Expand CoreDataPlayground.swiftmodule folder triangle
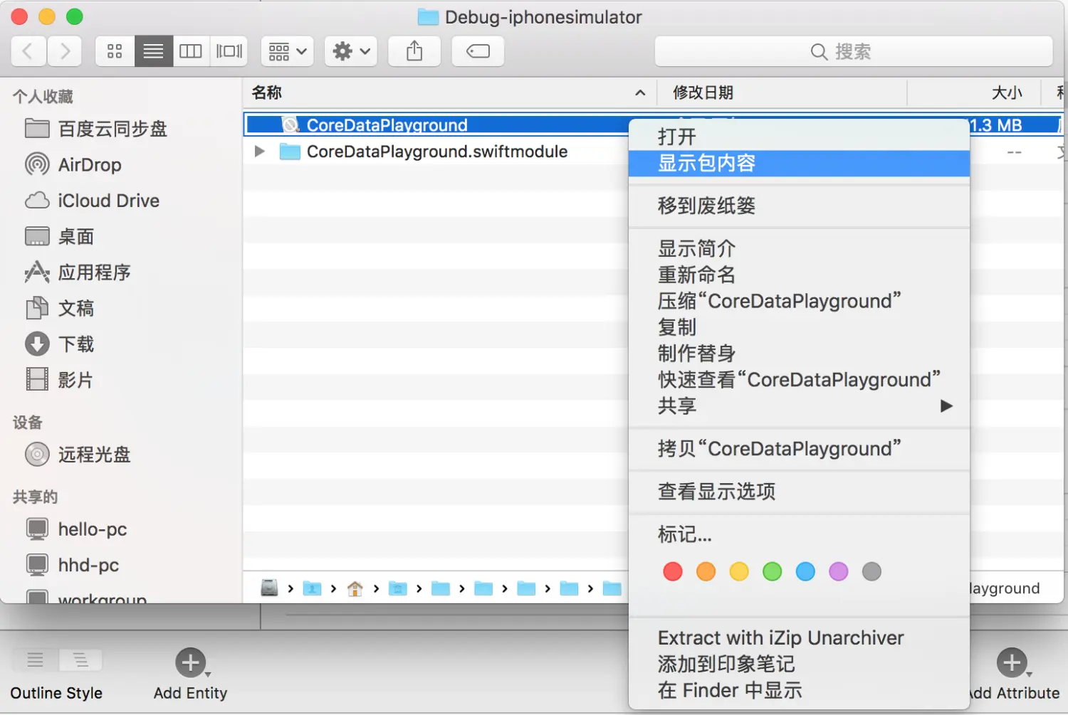This screenshot has width=1068, height=715. [260, 152]
